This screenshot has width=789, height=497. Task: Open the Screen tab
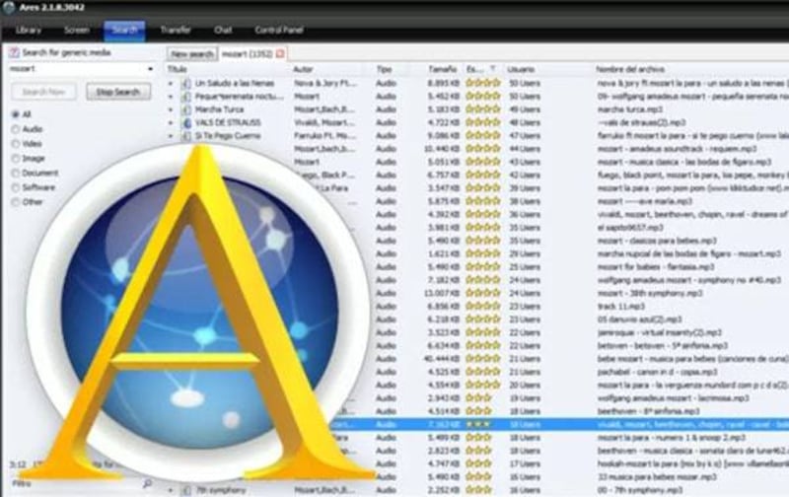click(x=77, y=31)
